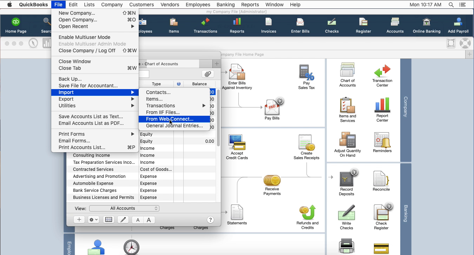This screenshot has width=474, height=255.
Task: Click the Type column header
Action: click(156, 84)
